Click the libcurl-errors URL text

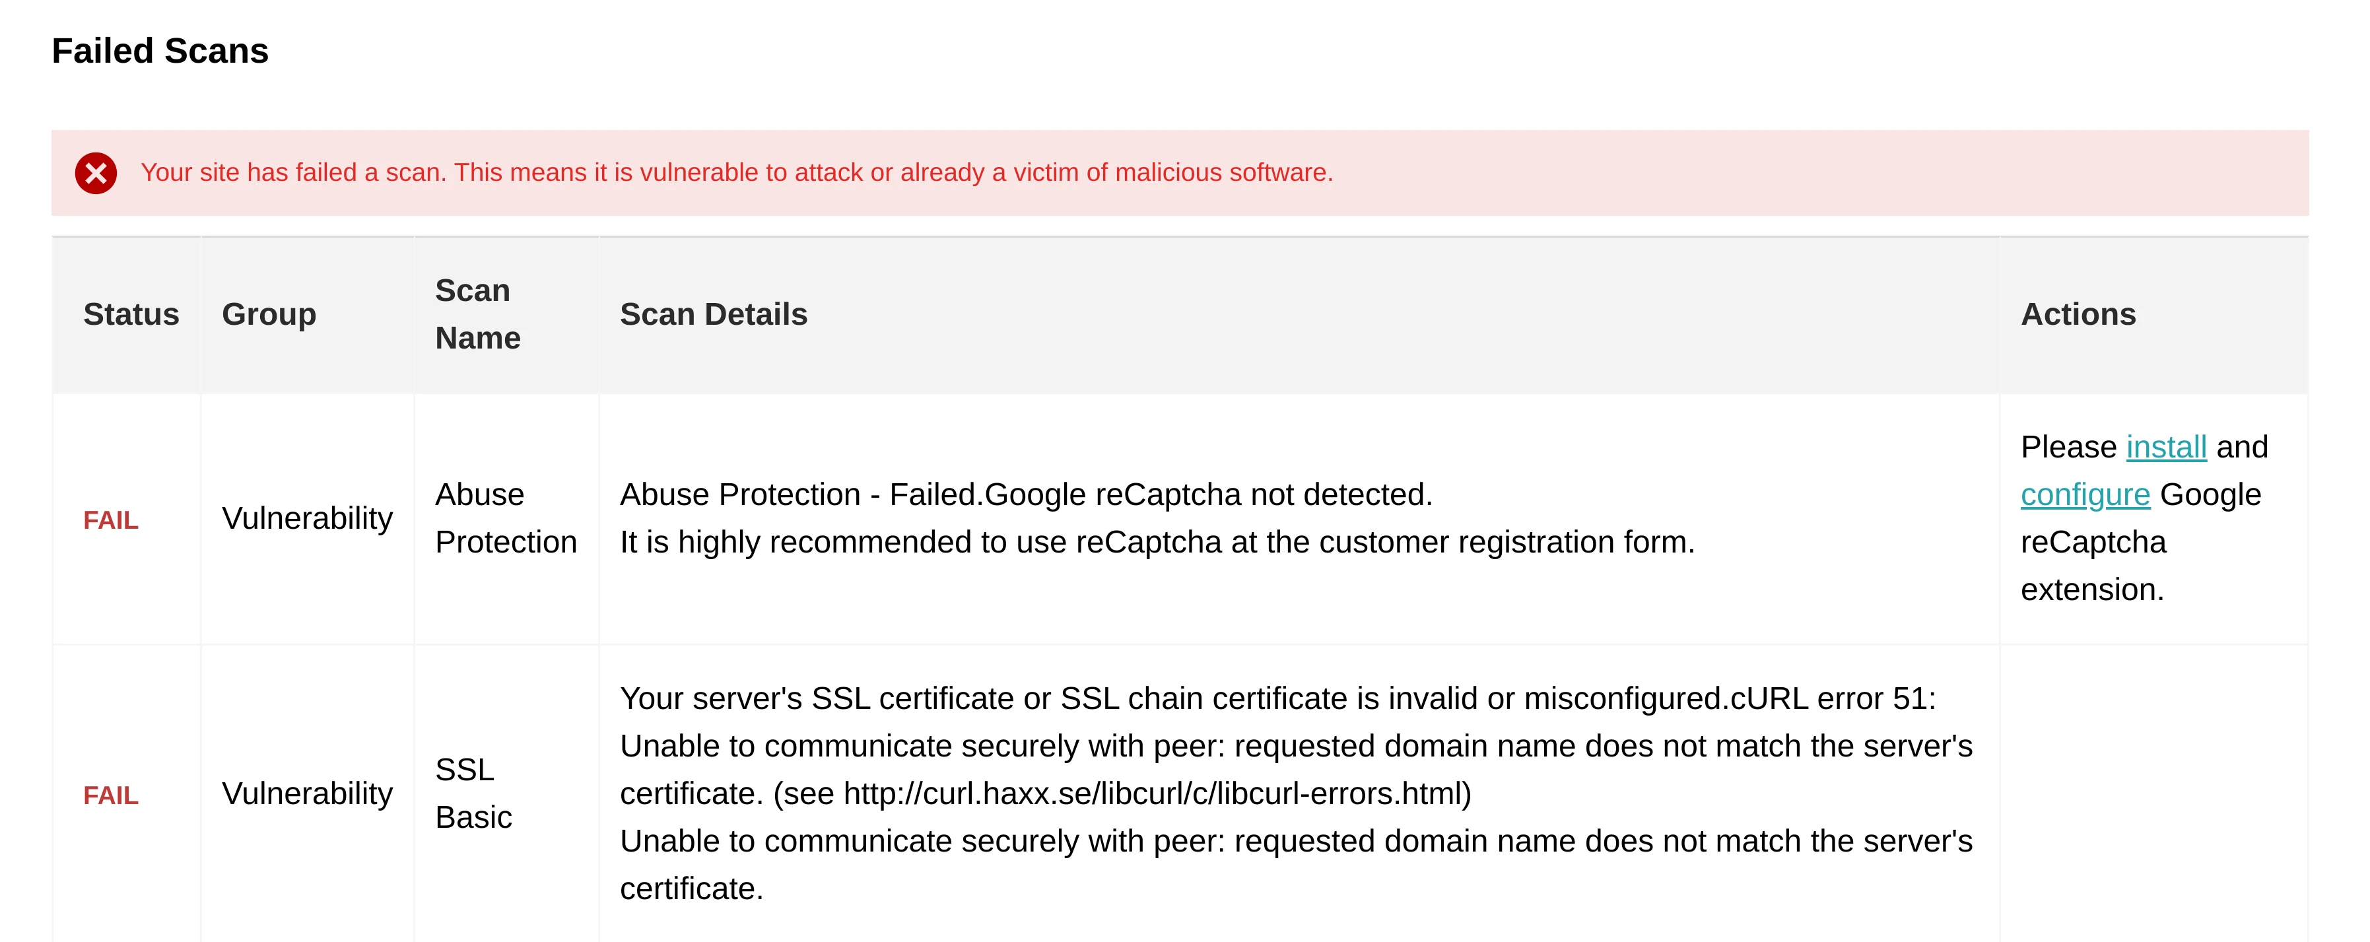[x=1157, y=794]
